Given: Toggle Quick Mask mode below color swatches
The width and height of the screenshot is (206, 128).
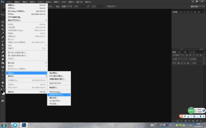Looking at the screenshot, I should pos(3,97).
